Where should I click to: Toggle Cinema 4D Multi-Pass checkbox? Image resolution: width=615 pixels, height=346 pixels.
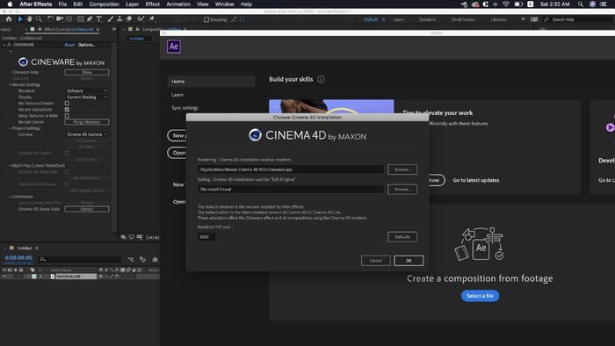click(x=67, y=171)
